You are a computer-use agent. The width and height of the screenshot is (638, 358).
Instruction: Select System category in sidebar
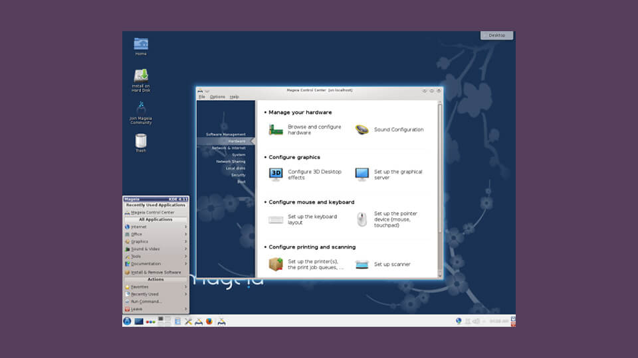(239, 155)
